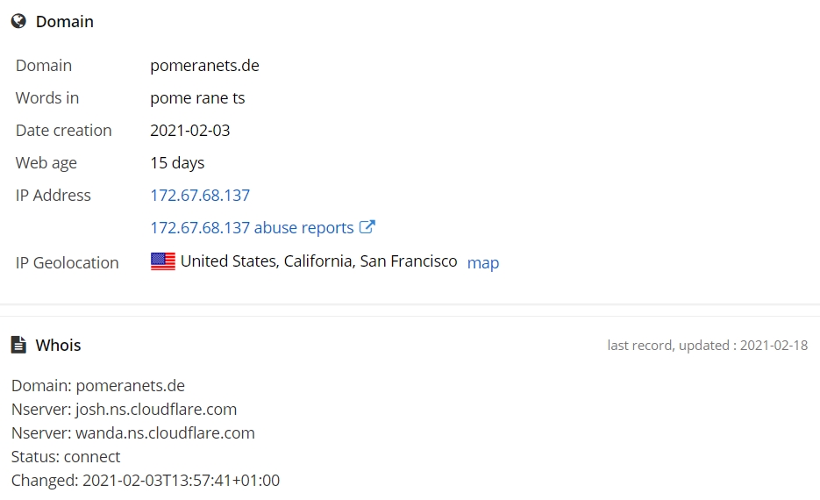Click the United States flag icon
The height and width of the screenshot is (500, 820).
click(162, 261)
